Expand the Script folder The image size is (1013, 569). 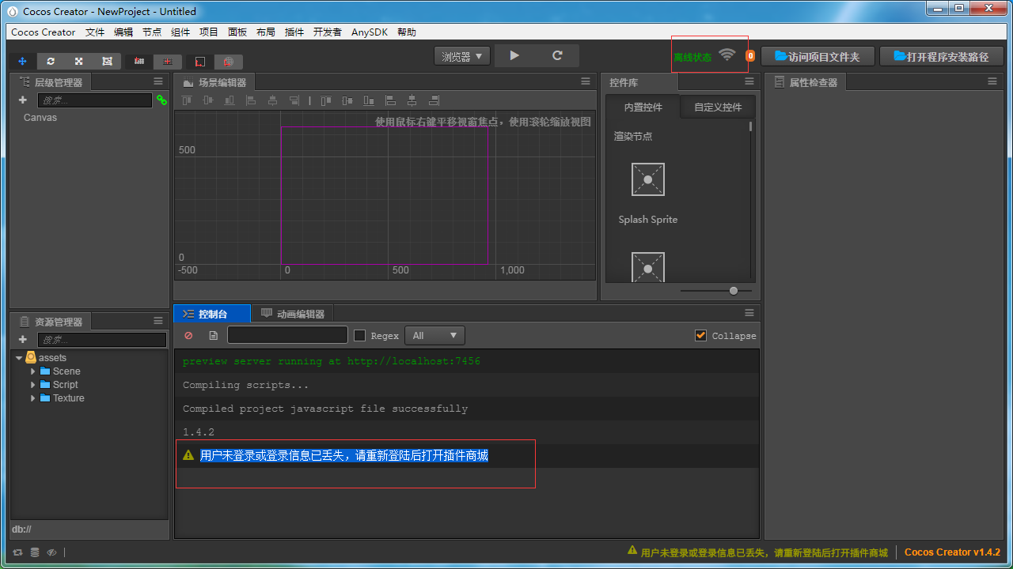point(33,385)
